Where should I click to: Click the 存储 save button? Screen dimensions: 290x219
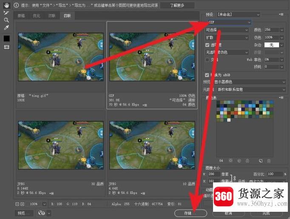click(x=190, y=213)
